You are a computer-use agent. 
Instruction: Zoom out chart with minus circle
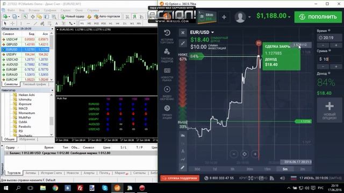pyautogui.click(x=234, y=154)
